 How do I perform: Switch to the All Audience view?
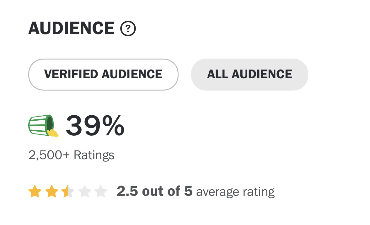coord(250,75)
